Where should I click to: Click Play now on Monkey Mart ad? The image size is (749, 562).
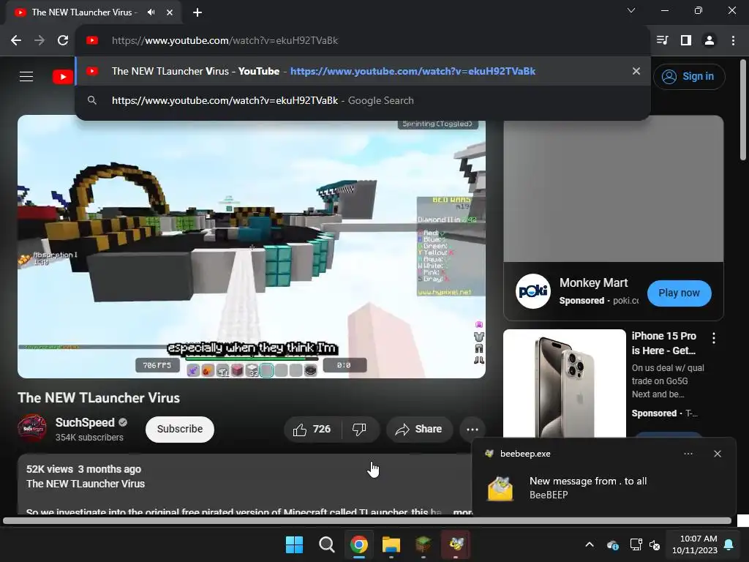[679, 293]
